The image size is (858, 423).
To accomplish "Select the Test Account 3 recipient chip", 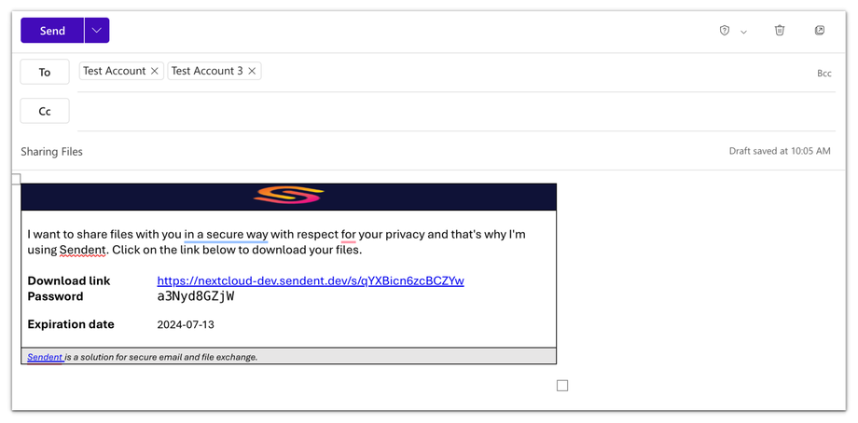I will [x=206, y=71].
